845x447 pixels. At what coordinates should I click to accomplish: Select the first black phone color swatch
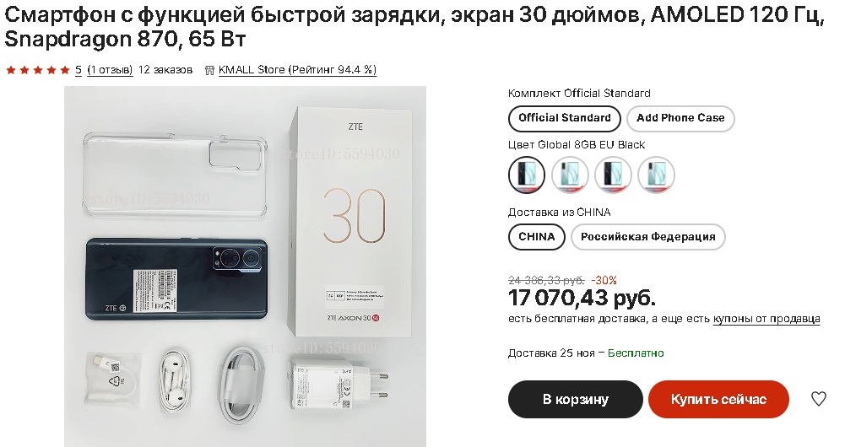click(x=527, y=175)
